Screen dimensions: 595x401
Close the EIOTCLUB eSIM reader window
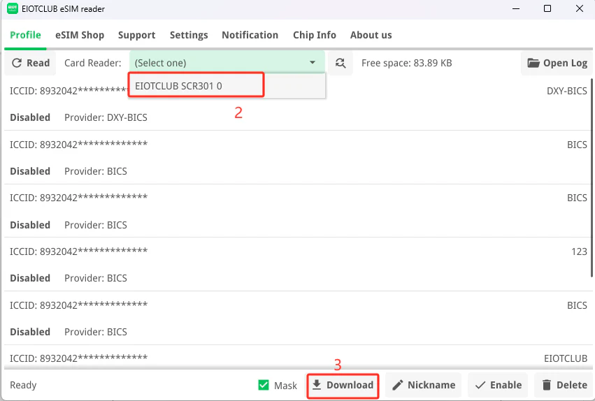point(580,8)
